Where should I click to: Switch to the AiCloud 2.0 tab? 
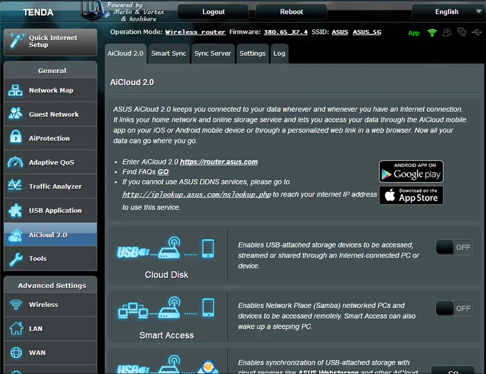point(126,54)
